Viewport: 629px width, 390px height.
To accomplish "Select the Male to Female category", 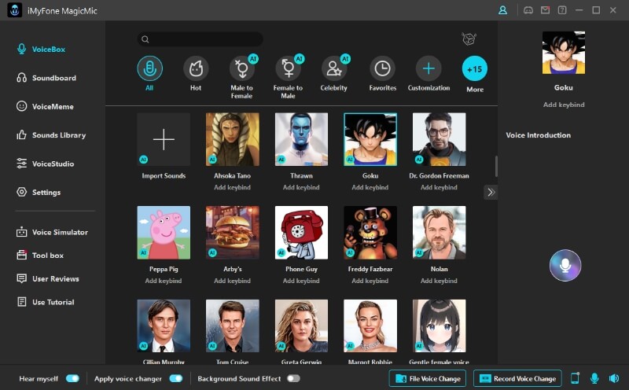I will (242, 68).
